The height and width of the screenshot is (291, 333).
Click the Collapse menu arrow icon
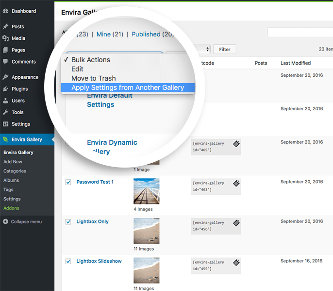pyautogui.click(x=5, y=222)
